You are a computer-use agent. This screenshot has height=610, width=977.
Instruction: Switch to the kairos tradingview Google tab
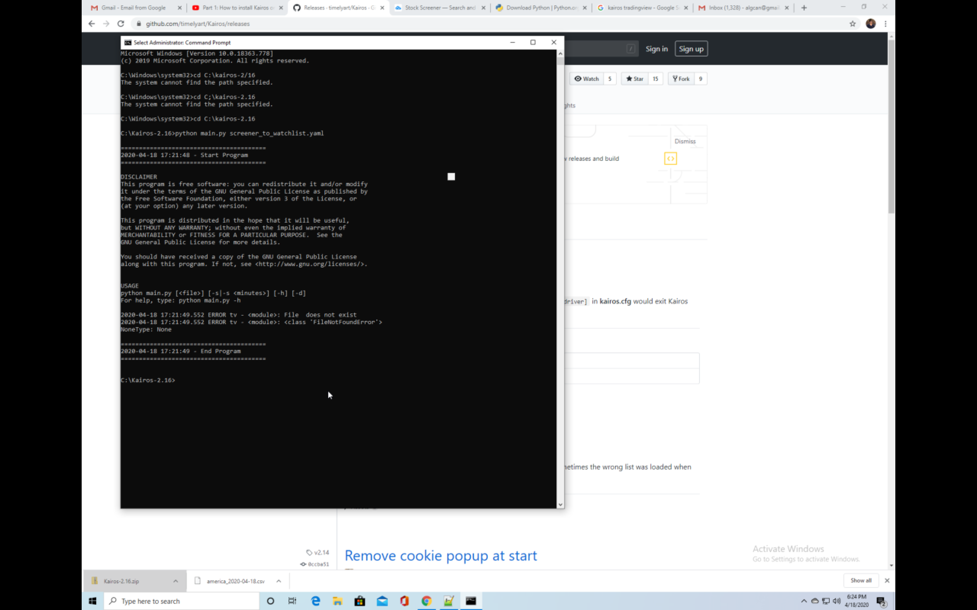[x=643, y=8]
